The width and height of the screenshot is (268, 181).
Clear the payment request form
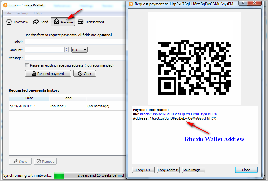85,73
